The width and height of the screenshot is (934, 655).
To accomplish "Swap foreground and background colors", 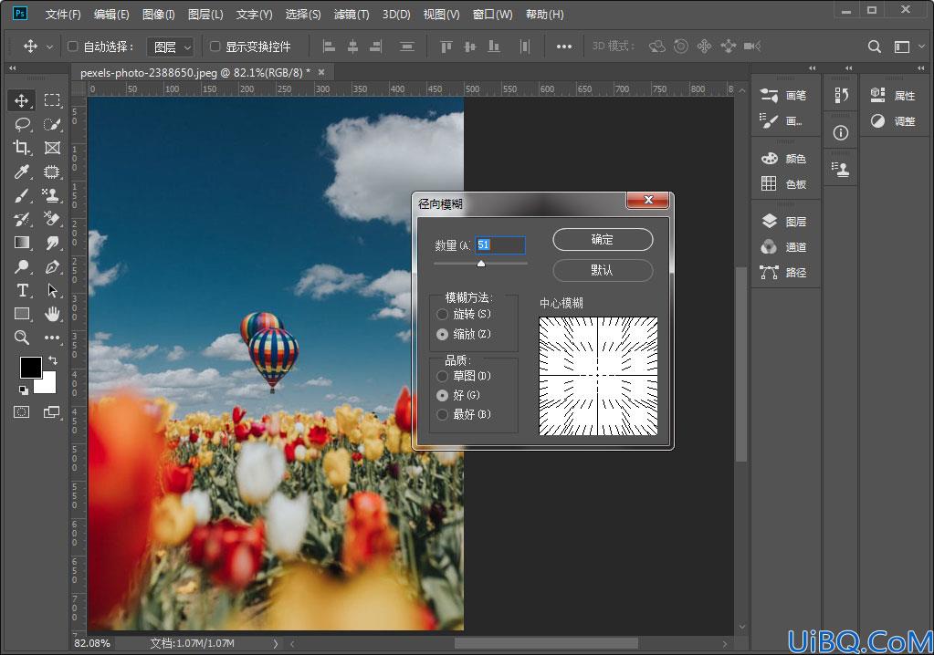I will [x=52, y=360].
